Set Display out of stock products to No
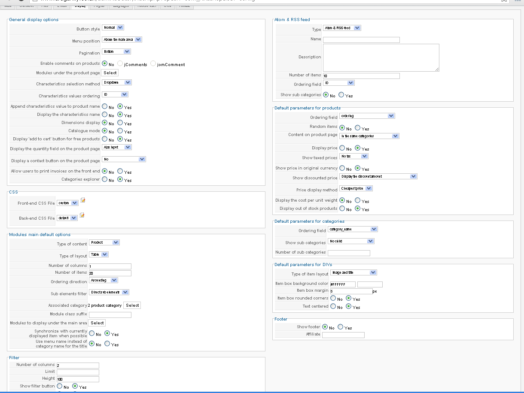Screen dimensions: 524x393 pyautogui.click(x=342, y=209)
